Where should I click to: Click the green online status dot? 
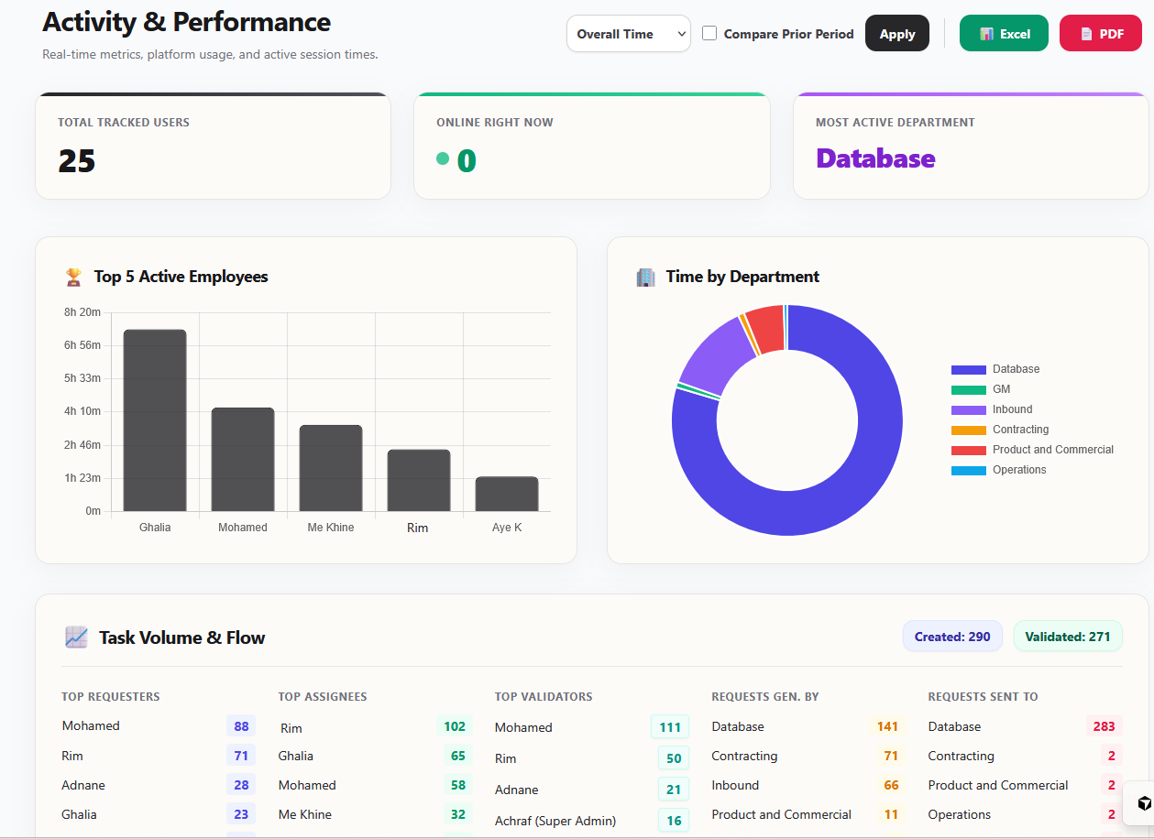coord(443,158)
